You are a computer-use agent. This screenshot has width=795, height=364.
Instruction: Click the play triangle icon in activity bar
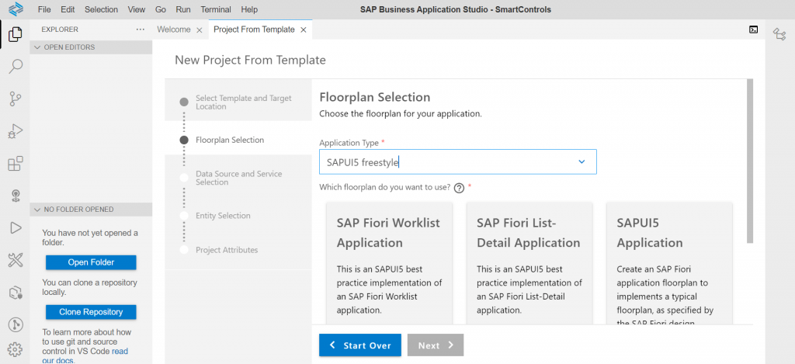pos(16,228)
